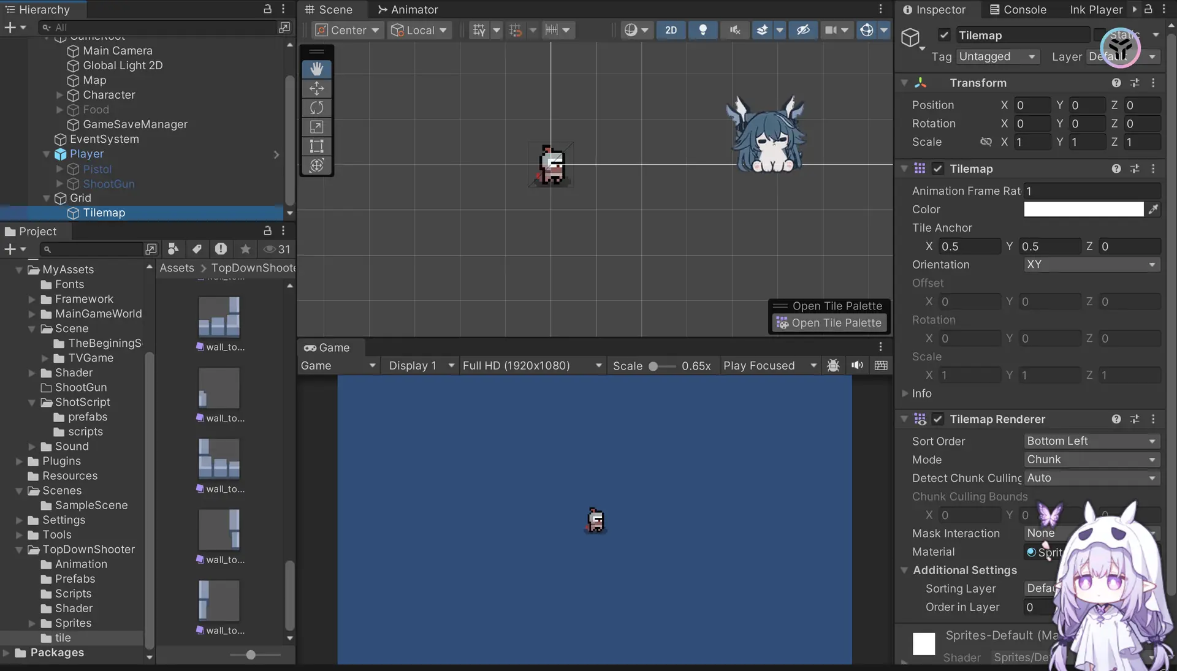Toggle 2D view mode in Scene
Screen dimensions: 1177x671
coord(671,30)
